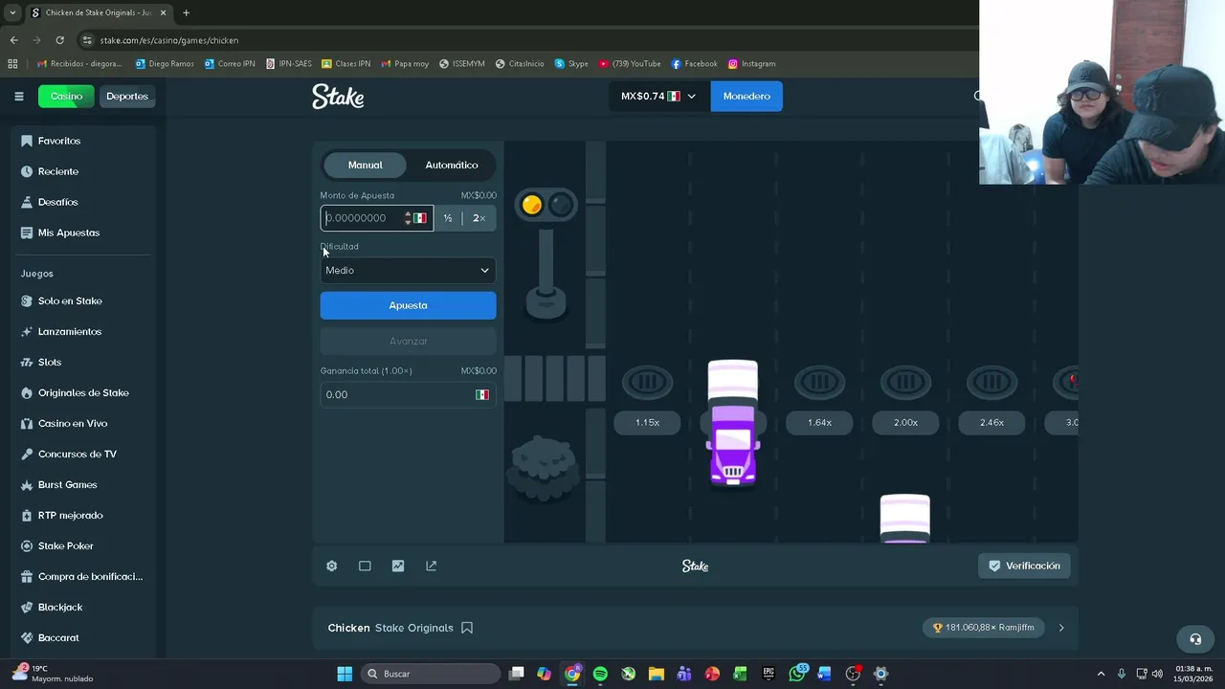Open game settings gear icon
This screenshot has width=1225, height=689.
331,566
